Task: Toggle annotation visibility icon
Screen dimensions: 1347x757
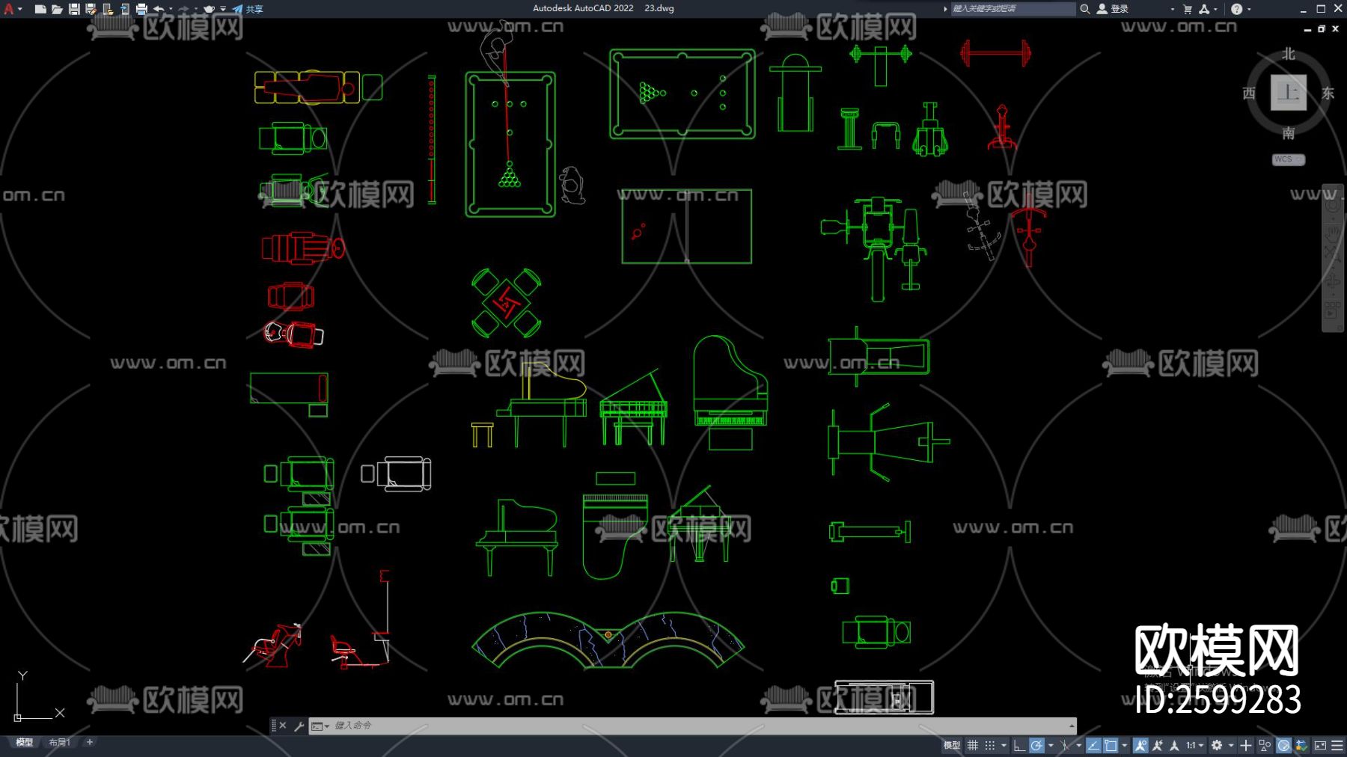Action: 1140,745
